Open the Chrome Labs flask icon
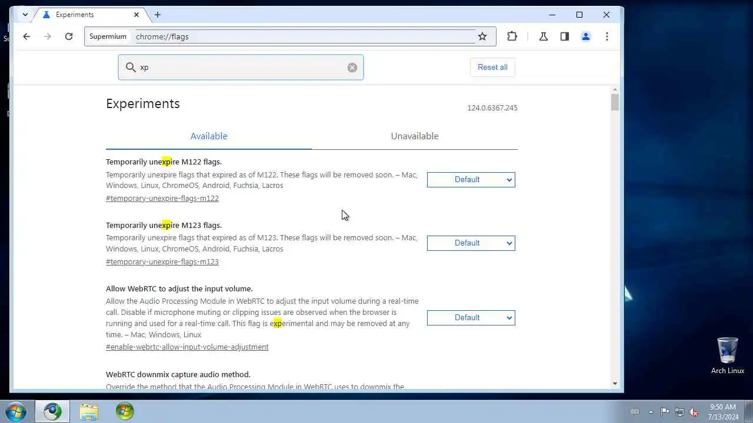Viewport: 753px width, 423px height. pyautogui.click(x=544, y=36)
